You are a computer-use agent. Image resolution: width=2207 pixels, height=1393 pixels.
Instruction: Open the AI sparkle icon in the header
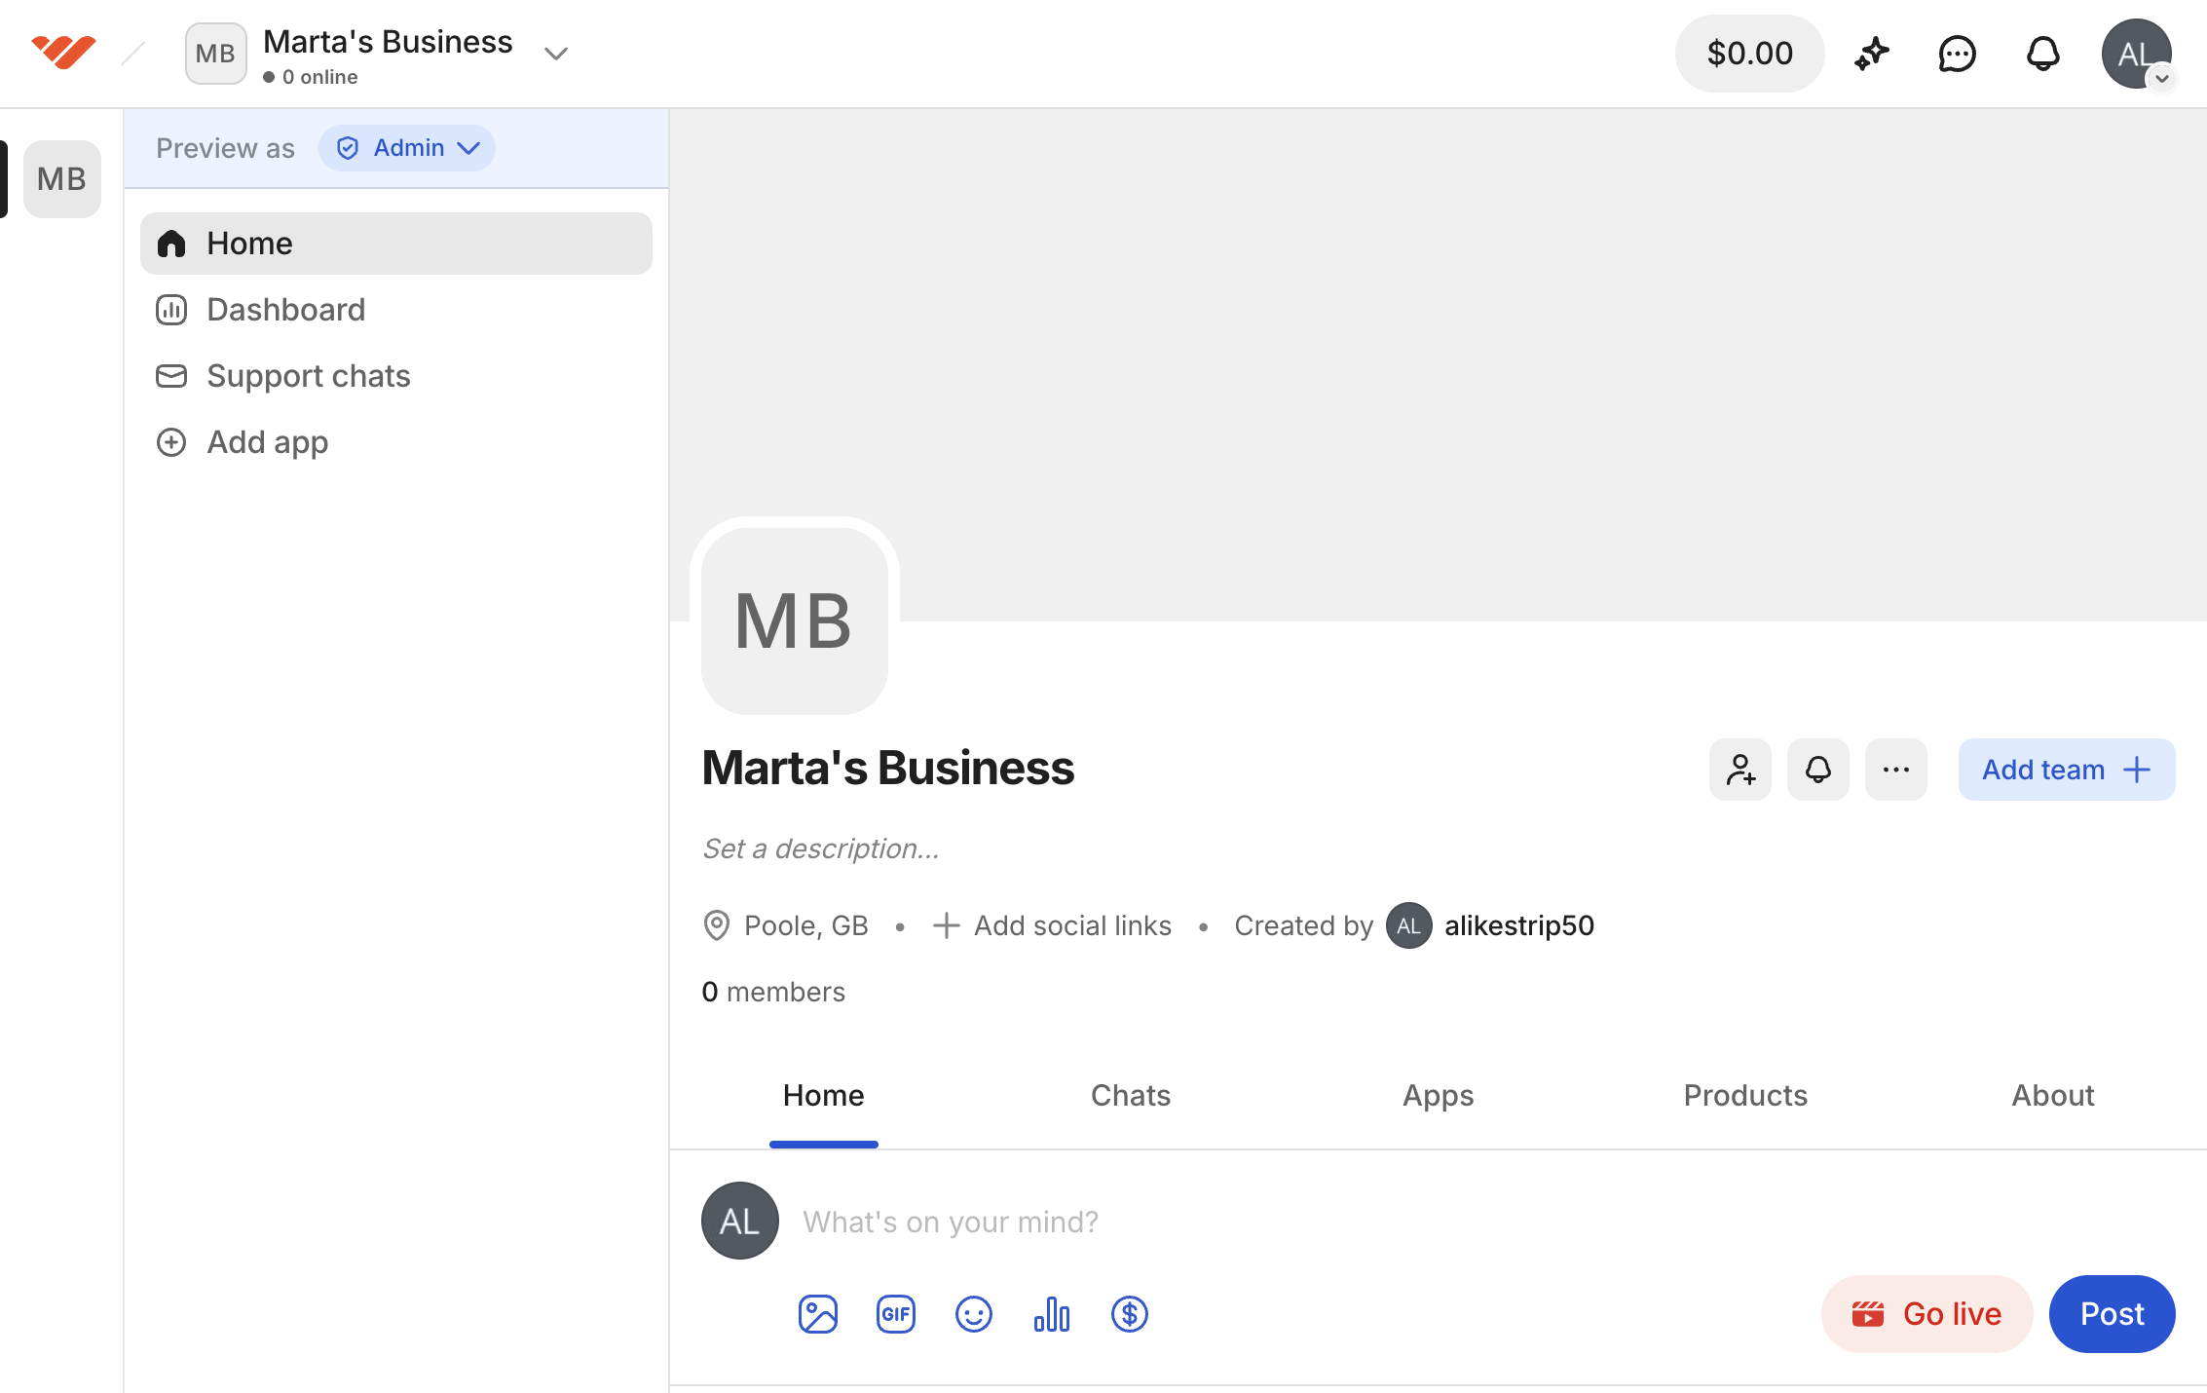pyautogui.click(x=1871, y=54)
